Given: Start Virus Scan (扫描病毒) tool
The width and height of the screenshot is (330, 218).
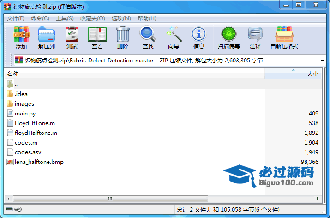Looking at the screenshot, I should tap(229, 34).
